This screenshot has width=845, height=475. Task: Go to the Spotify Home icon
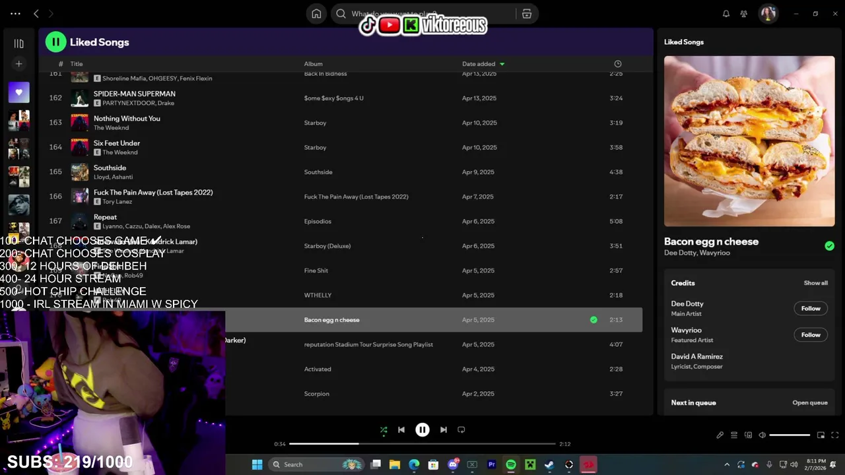tap(316, 14)
